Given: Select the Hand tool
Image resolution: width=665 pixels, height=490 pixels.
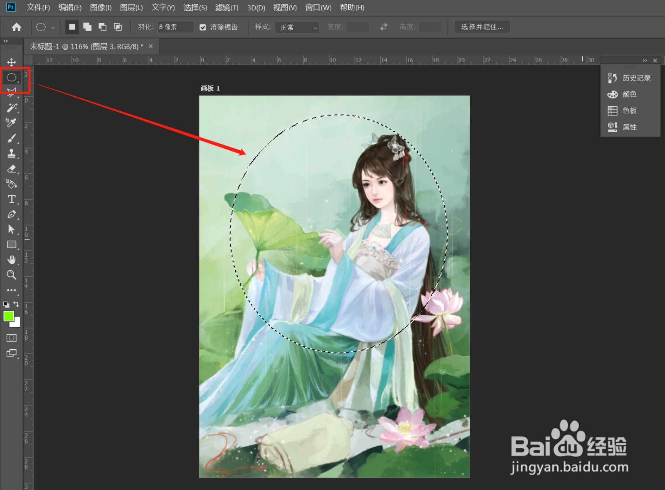Looking at the screenshot, I should click(11, 260).
